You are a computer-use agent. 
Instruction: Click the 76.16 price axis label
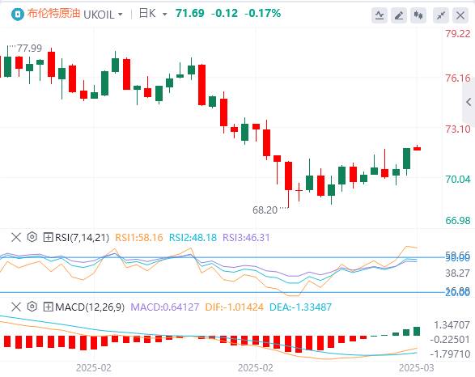click(x=458, y=78)
